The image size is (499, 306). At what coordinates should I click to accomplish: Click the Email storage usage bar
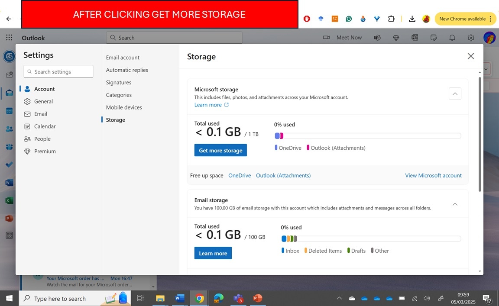[x=371, y=238]
